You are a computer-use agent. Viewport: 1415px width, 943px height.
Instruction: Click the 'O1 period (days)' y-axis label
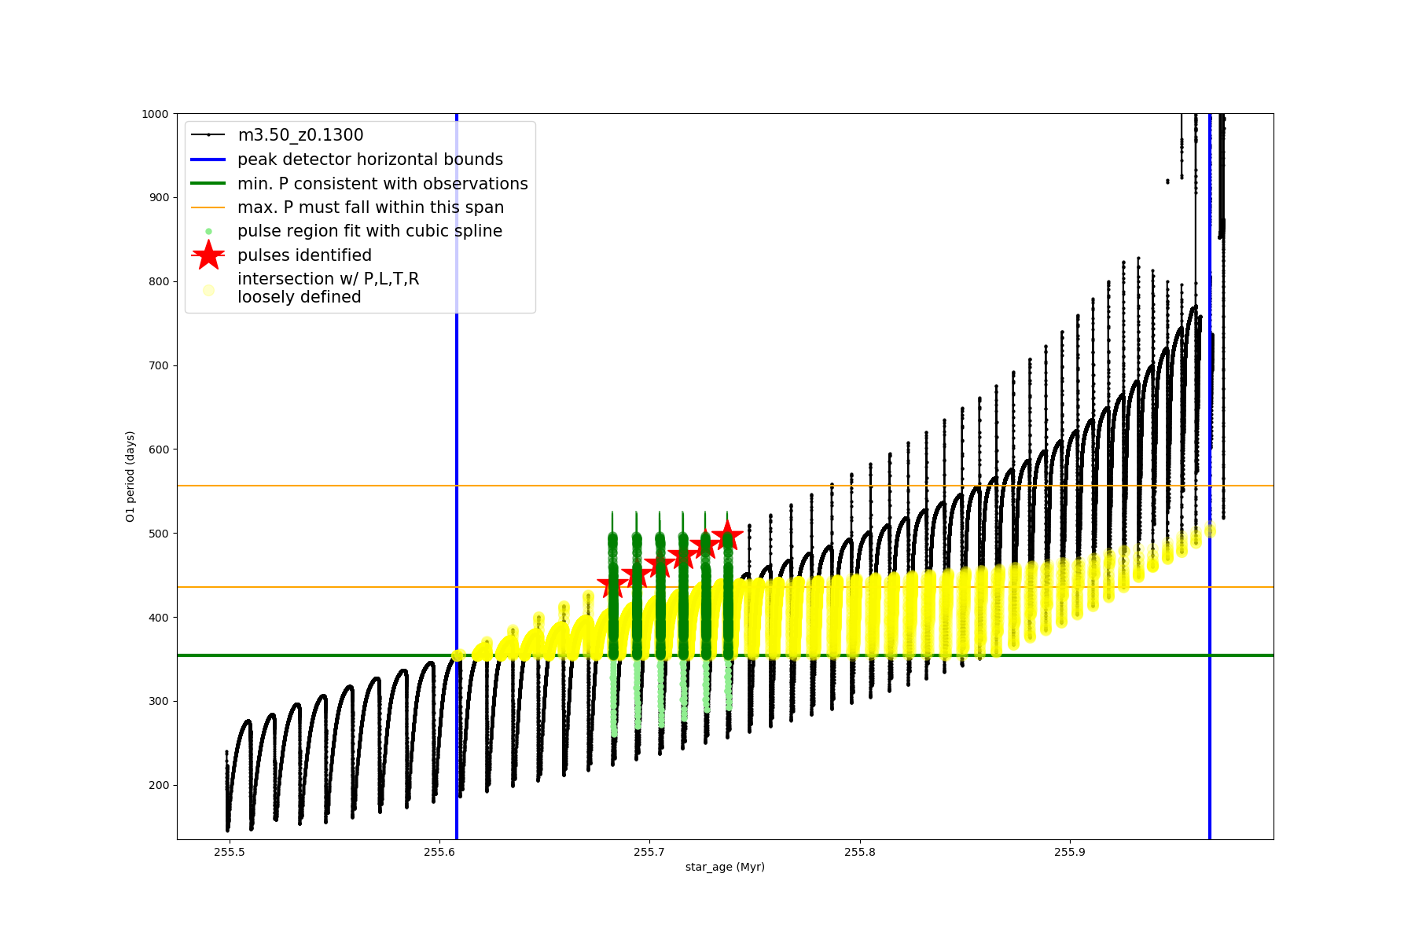tap(130, 476)
